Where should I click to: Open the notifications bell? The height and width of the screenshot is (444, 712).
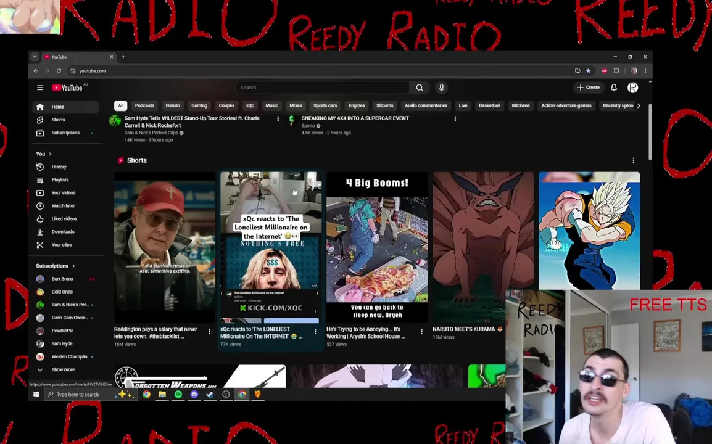(614, 88)
